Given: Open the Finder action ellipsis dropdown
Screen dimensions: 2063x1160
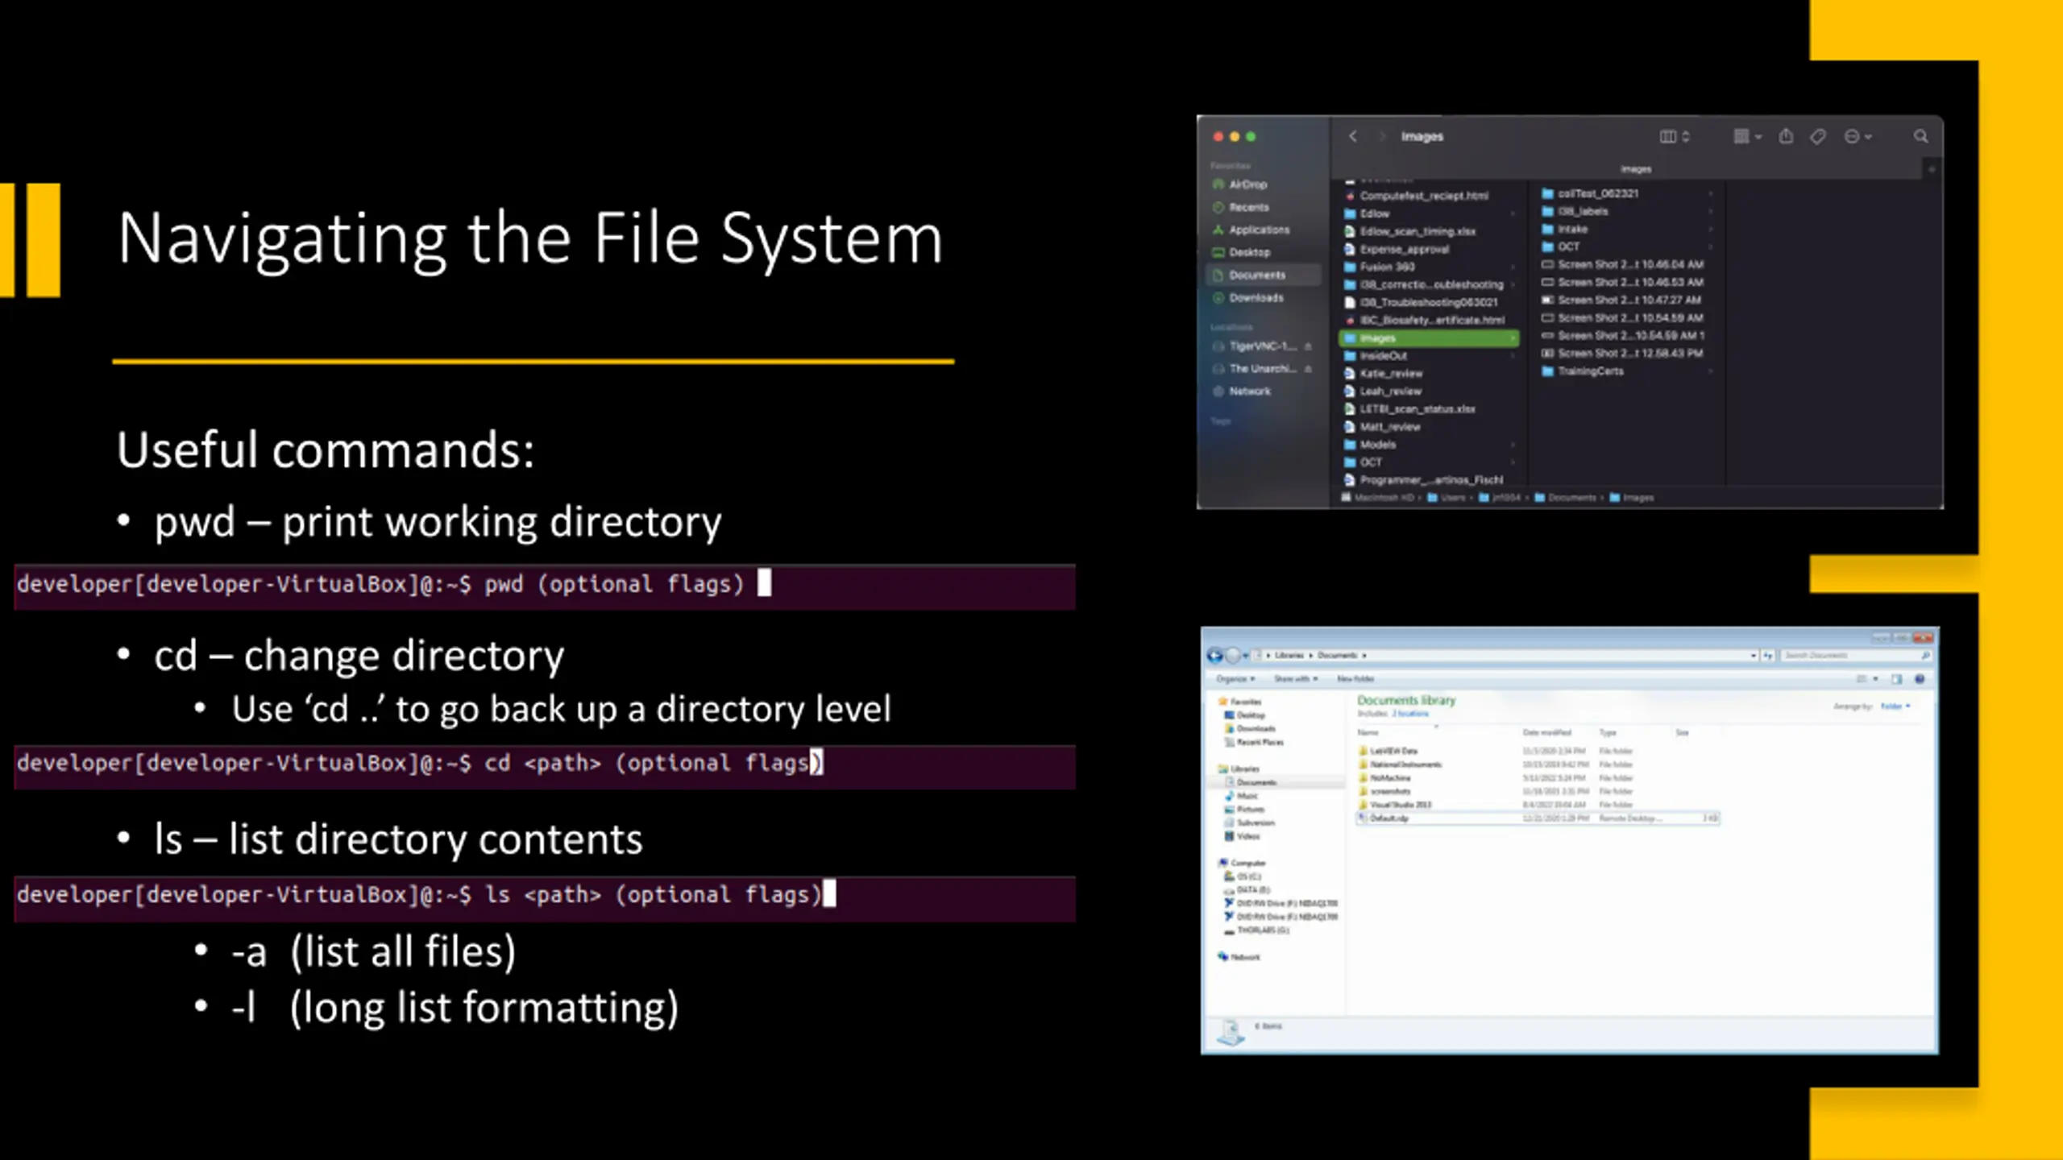Looking at the screenshot, I should 1857,136.
